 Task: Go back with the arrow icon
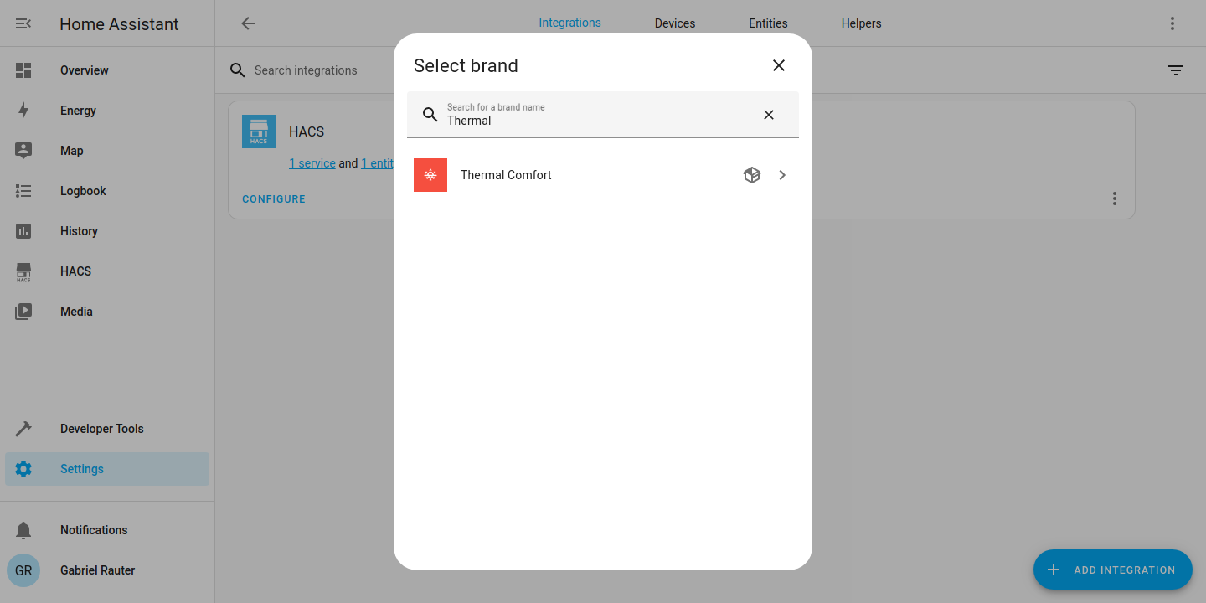pos(248,23)
